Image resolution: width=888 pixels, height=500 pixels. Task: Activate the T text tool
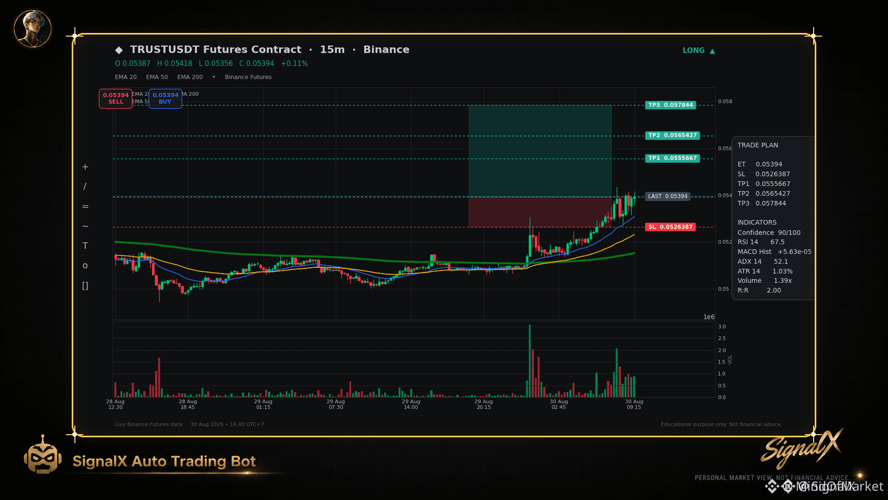click(x=85, y=245)
